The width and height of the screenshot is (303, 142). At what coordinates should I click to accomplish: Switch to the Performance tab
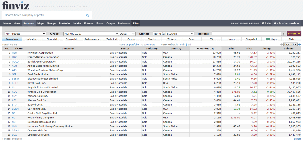(92, 39)
